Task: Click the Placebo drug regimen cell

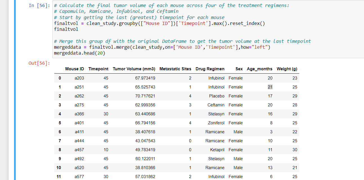Action: tap(217, 96)
